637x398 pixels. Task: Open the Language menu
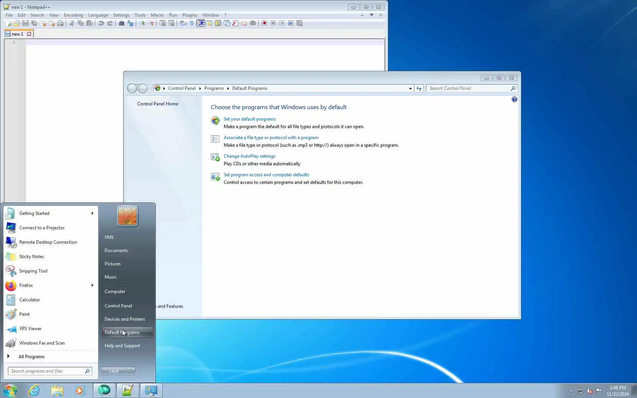tap(98, 15)
